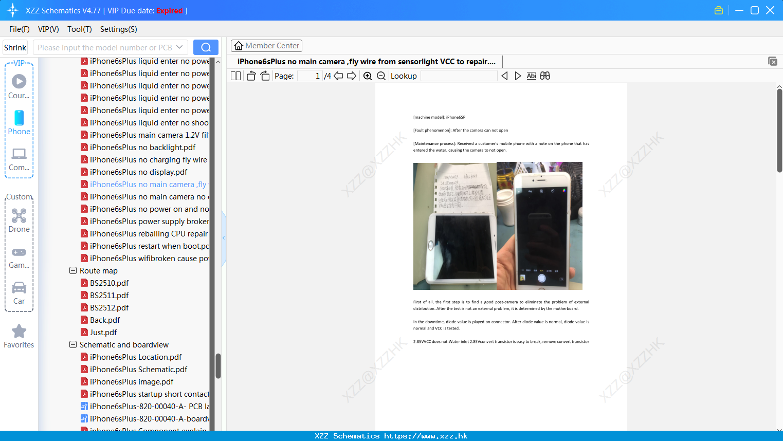This screenshot has height=441, width=783.
Task: Open iPhone6sPlus main camera 1.2V file
Action: point(144,135)
